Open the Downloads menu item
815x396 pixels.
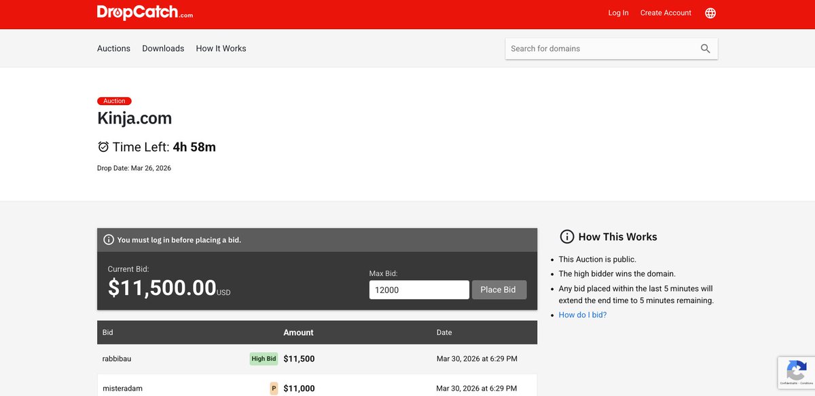click(163, 48)
